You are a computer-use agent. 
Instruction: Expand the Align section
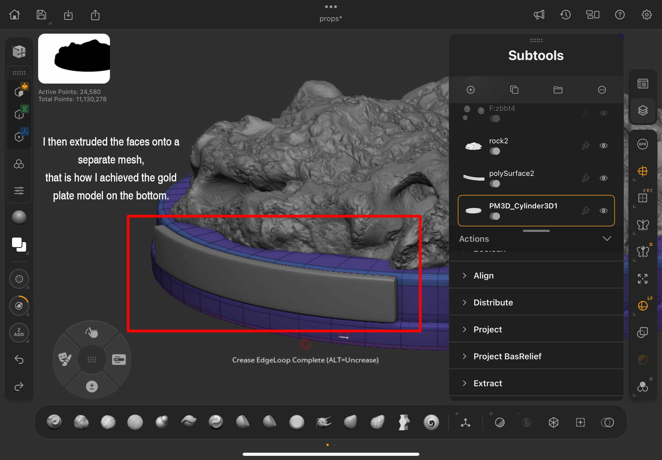pyautogui.click(x=483, y=275)
